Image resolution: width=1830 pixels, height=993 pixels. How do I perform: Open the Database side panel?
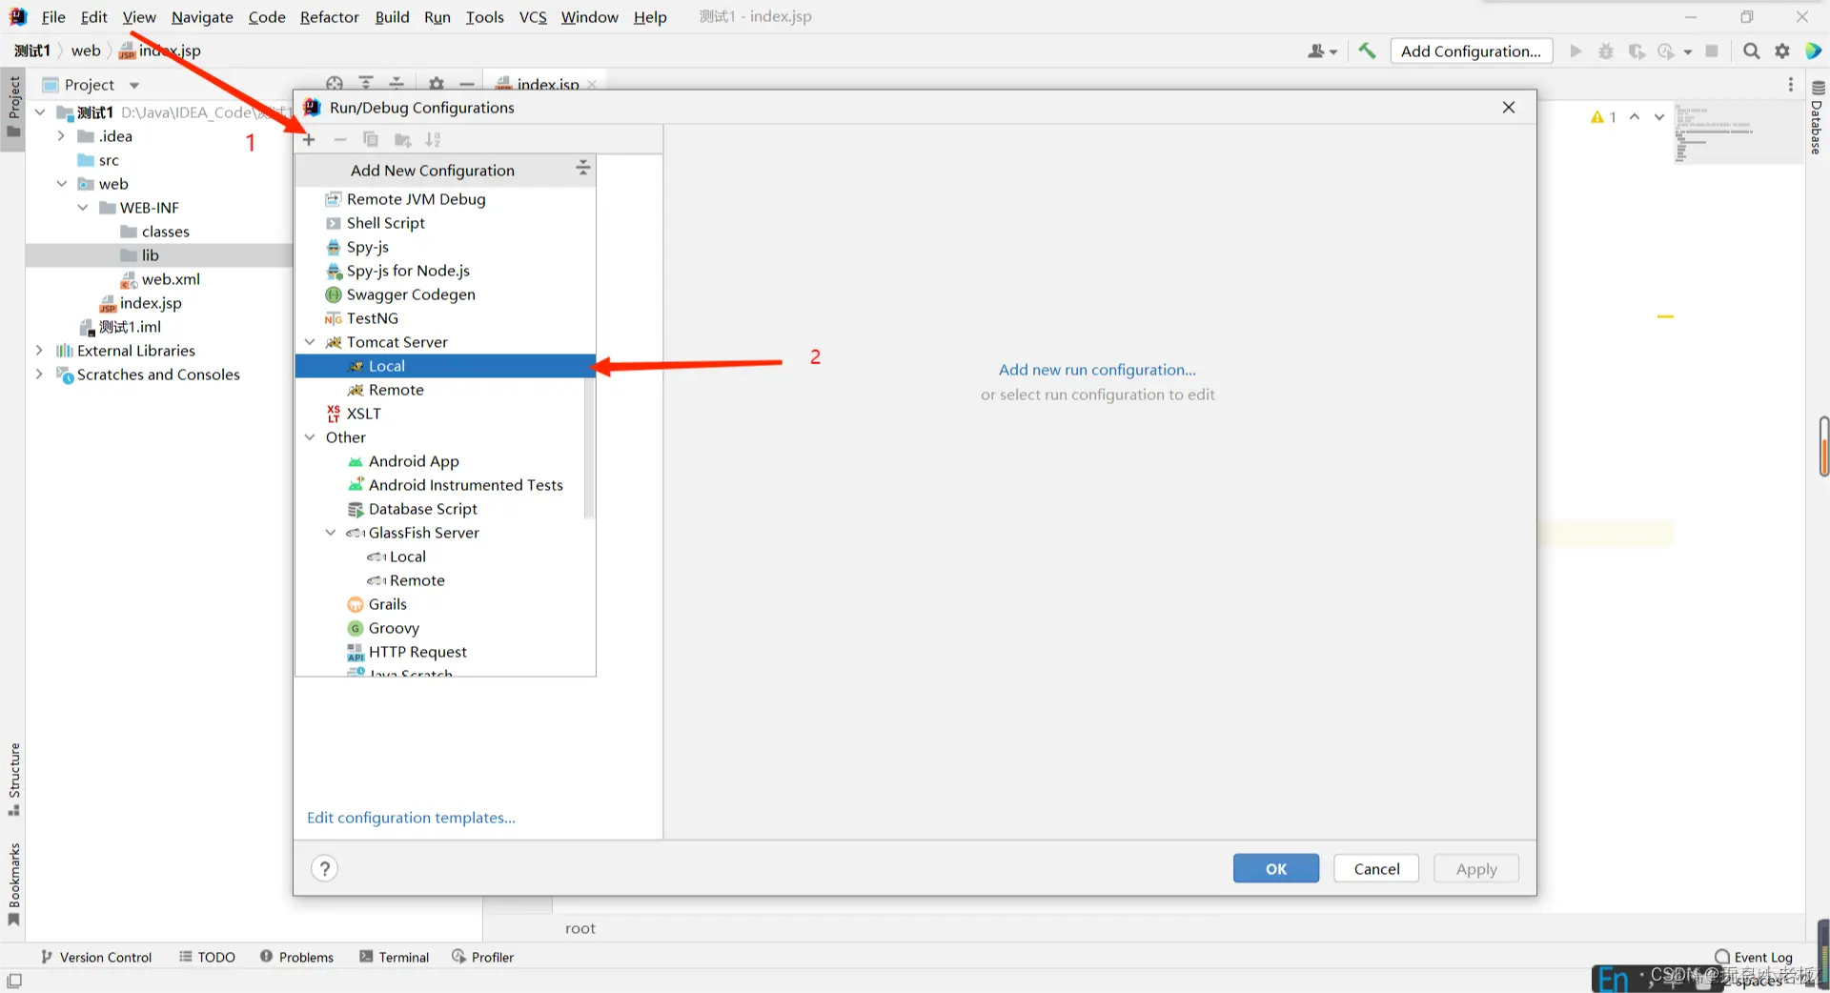(1817, 118)
